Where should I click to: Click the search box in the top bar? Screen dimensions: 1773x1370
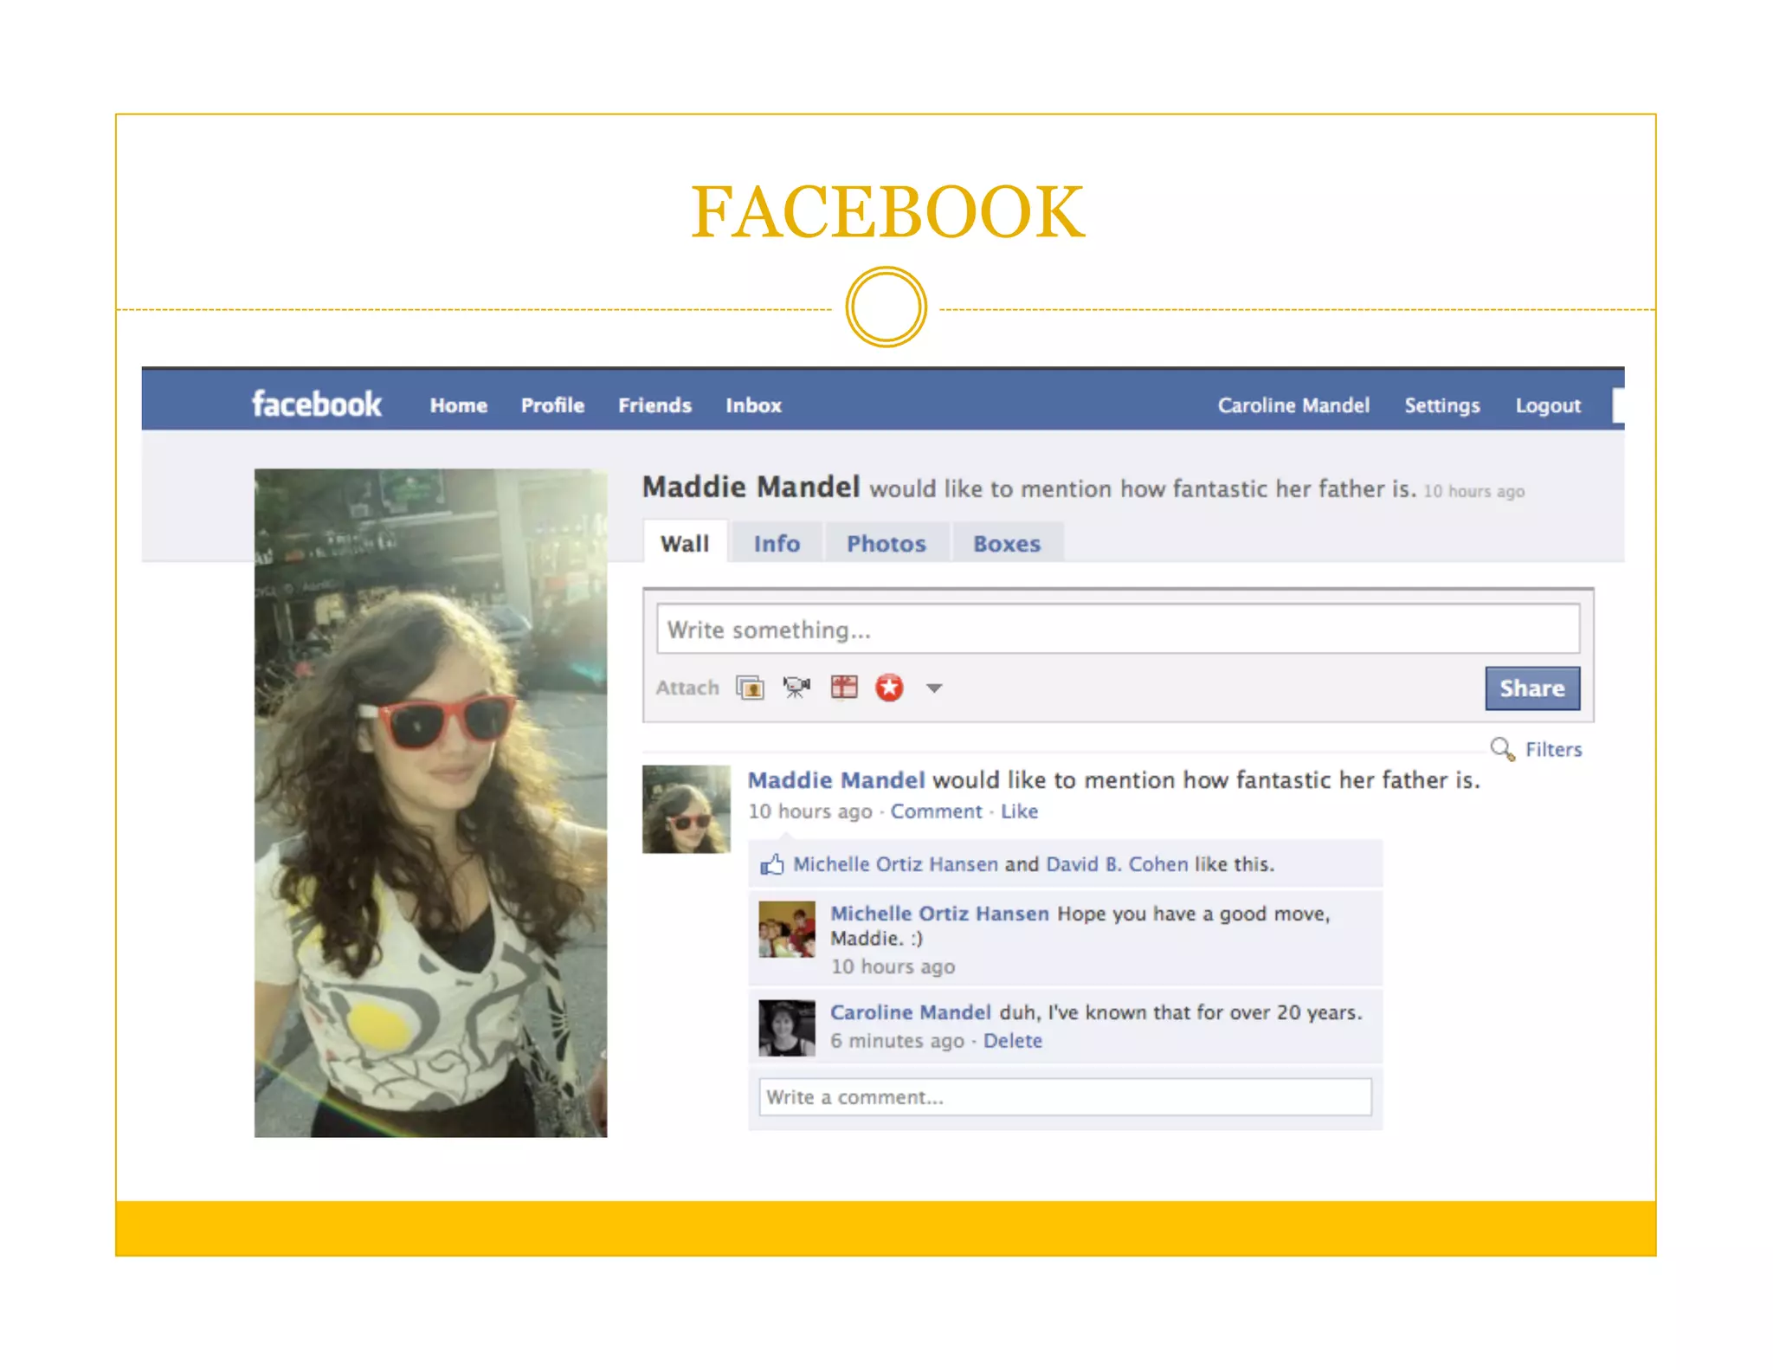[1617, 405]
